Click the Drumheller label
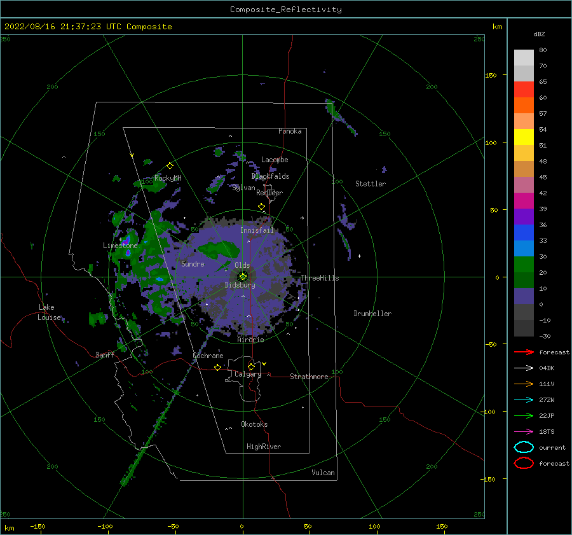Viewport: 572px width, 535px height. (x=372, y=314)
